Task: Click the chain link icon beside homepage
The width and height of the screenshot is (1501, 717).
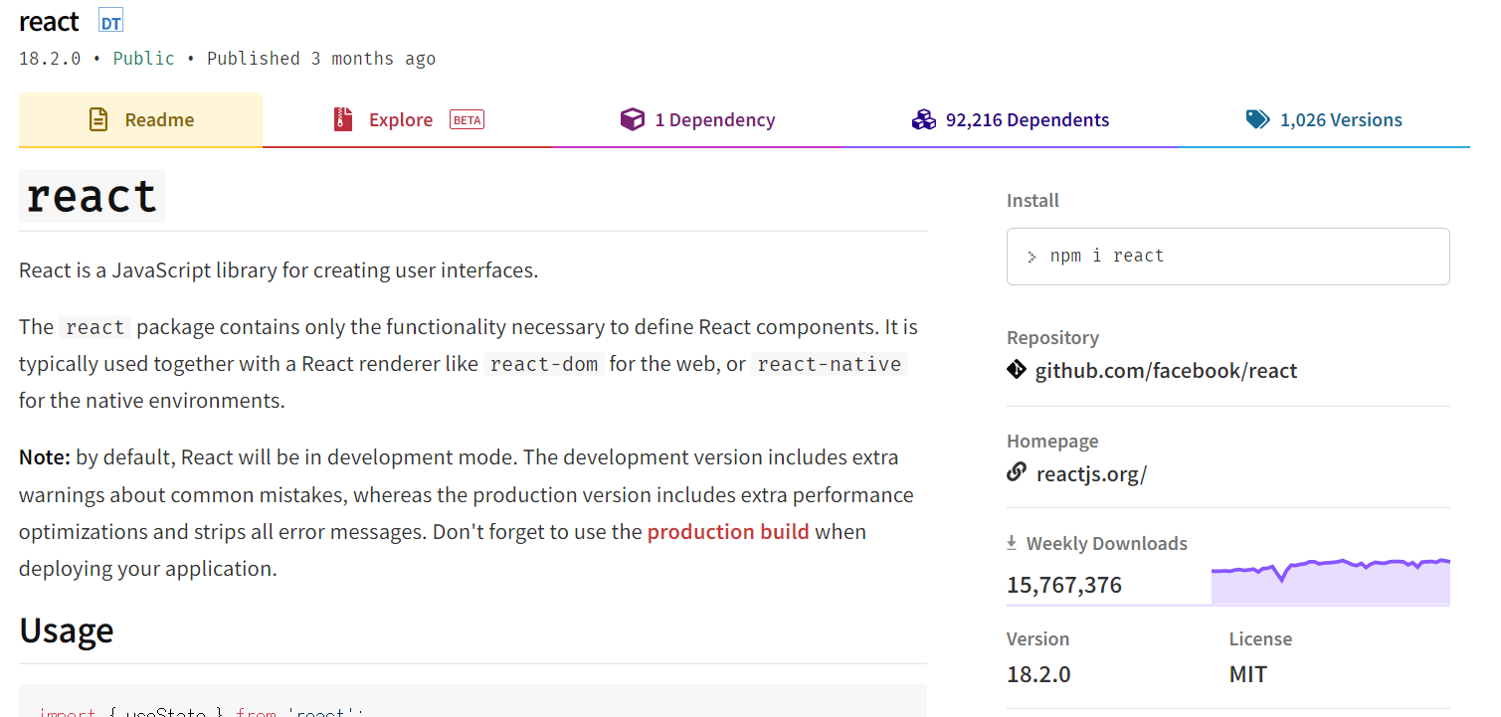Action: 1017,472
